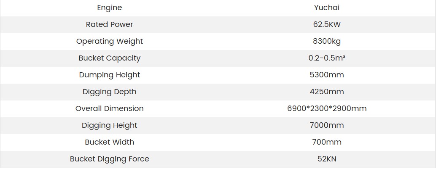
Task: Select the Bucket Capacity label
Action: (x=109, y=58)
